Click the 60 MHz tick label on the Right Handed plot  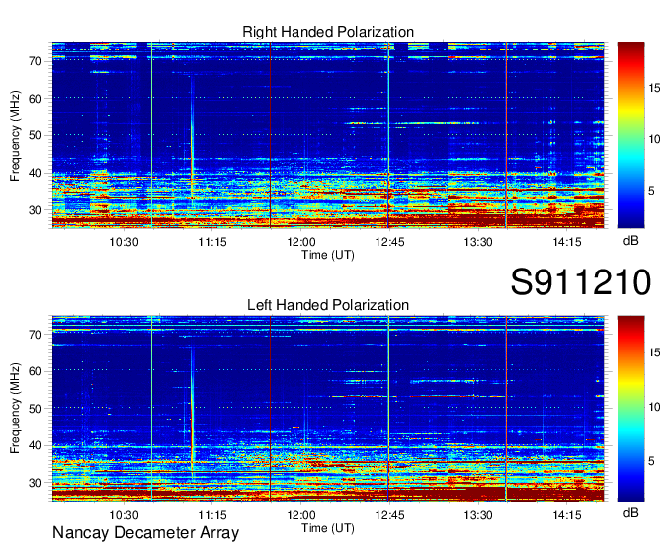(x=36, y=99)
